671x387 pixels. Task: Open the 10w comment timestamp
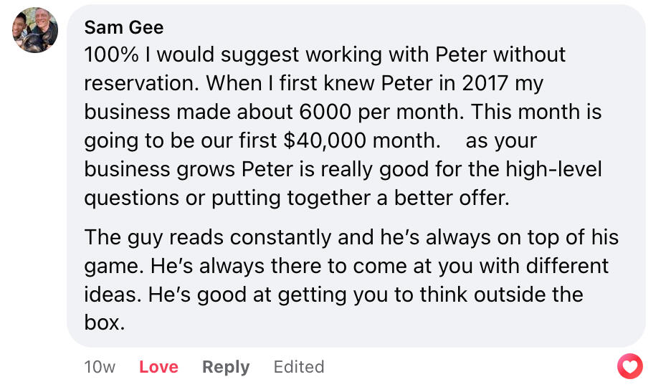(x=100, y=367)
